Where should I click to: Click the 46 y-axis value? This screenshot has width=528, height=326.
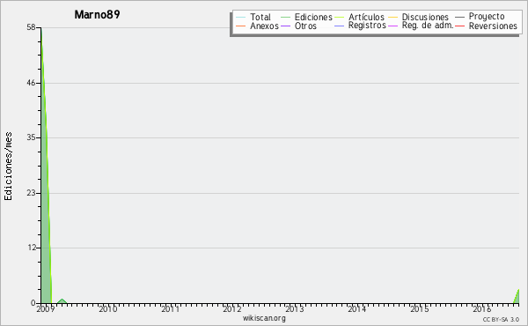coord(32,83)
